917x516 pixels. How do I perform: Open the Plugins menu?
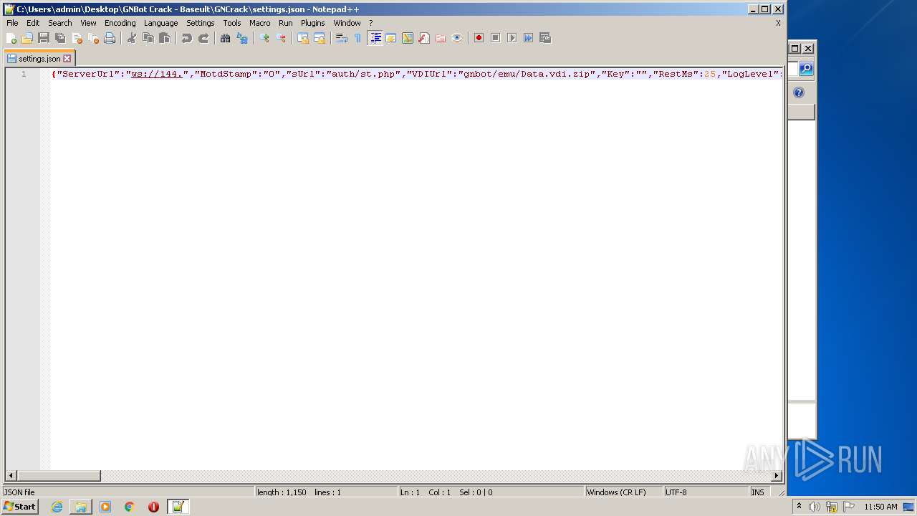pyautogui.click(x=313, y=23)
